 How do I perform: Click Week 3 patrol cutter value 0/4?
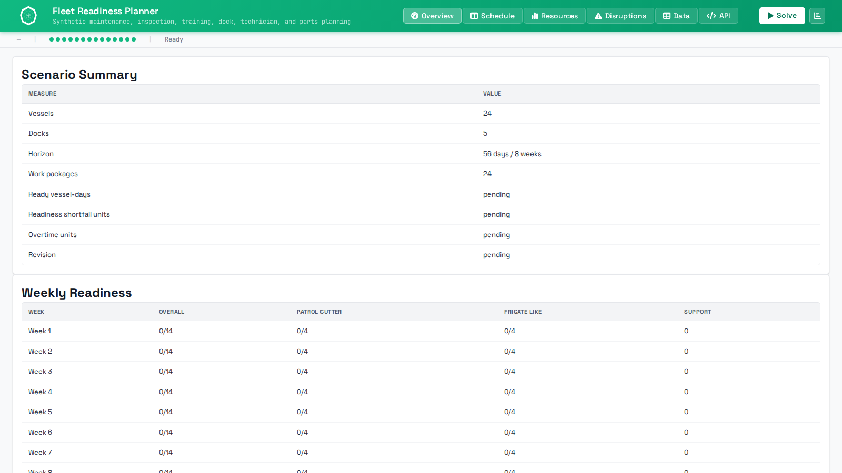(x=302, y=372)
